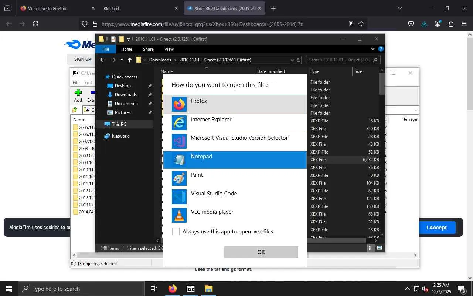Image resolution: width=473 pixels, height=296 pixels.
Task: Click the MediaFire SIGN UP button
Action: [82, 59]
